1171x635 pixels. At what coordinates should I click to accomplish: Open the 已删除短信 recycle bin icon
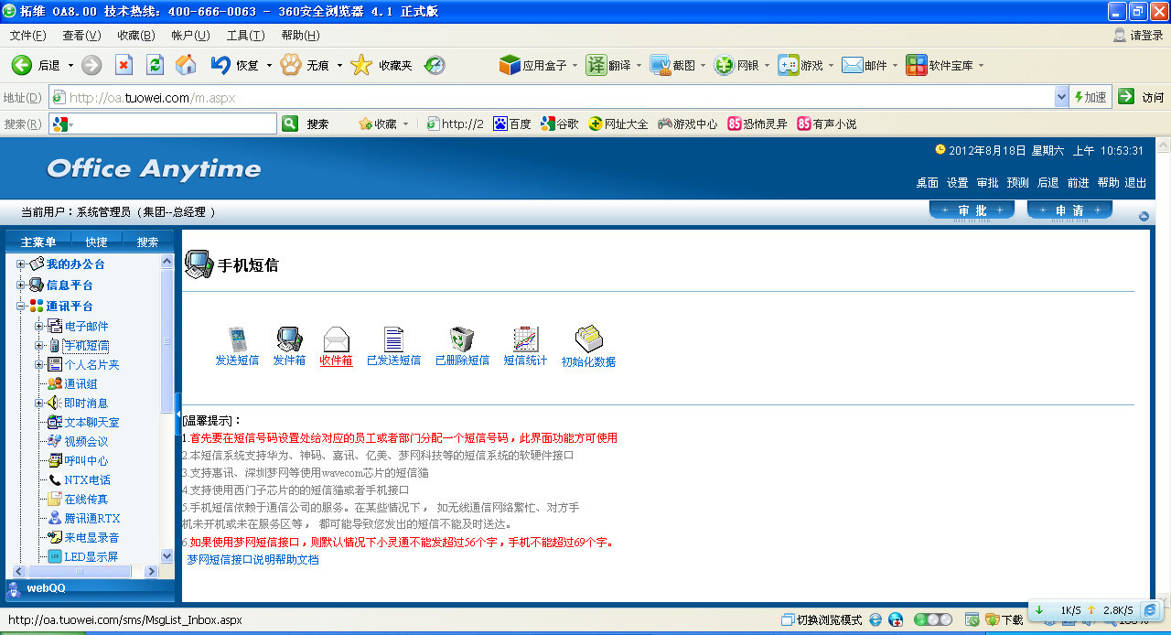tap(462, 339)
